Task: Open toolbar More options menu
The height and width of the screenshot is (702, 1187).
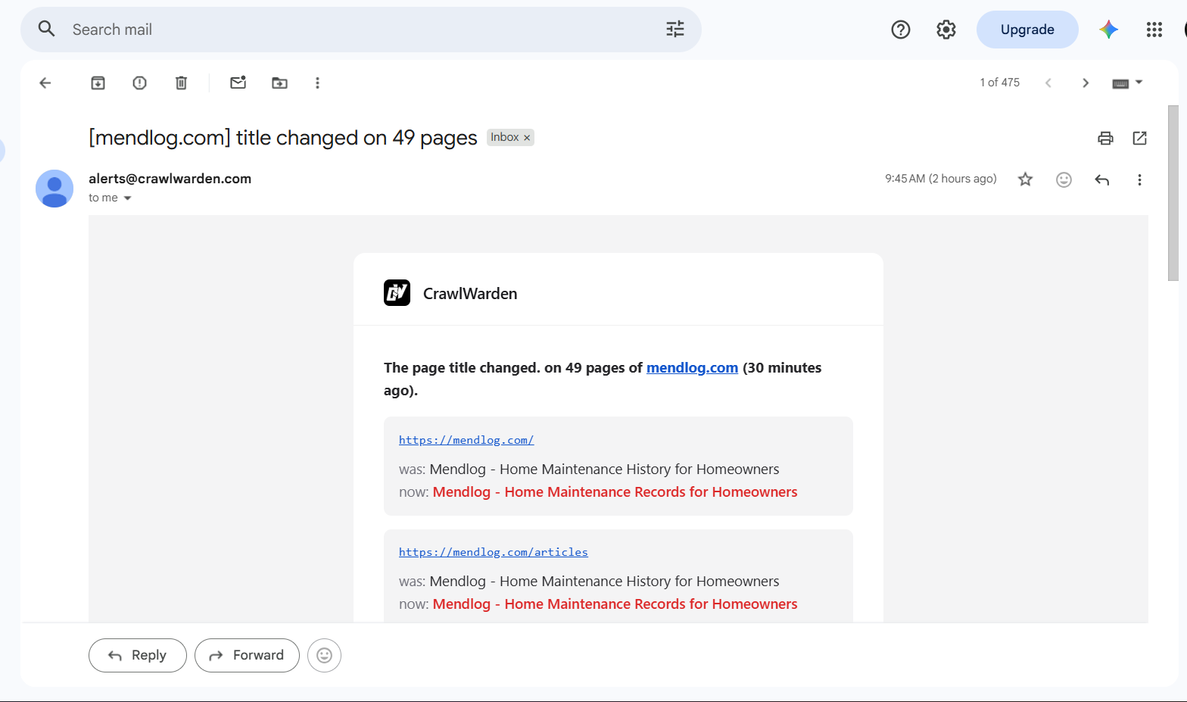Action: pyautogui.click(x=317, y=83)
